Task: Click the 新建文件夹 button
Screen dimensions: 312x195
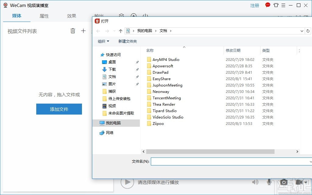Action: click(128, 41)
